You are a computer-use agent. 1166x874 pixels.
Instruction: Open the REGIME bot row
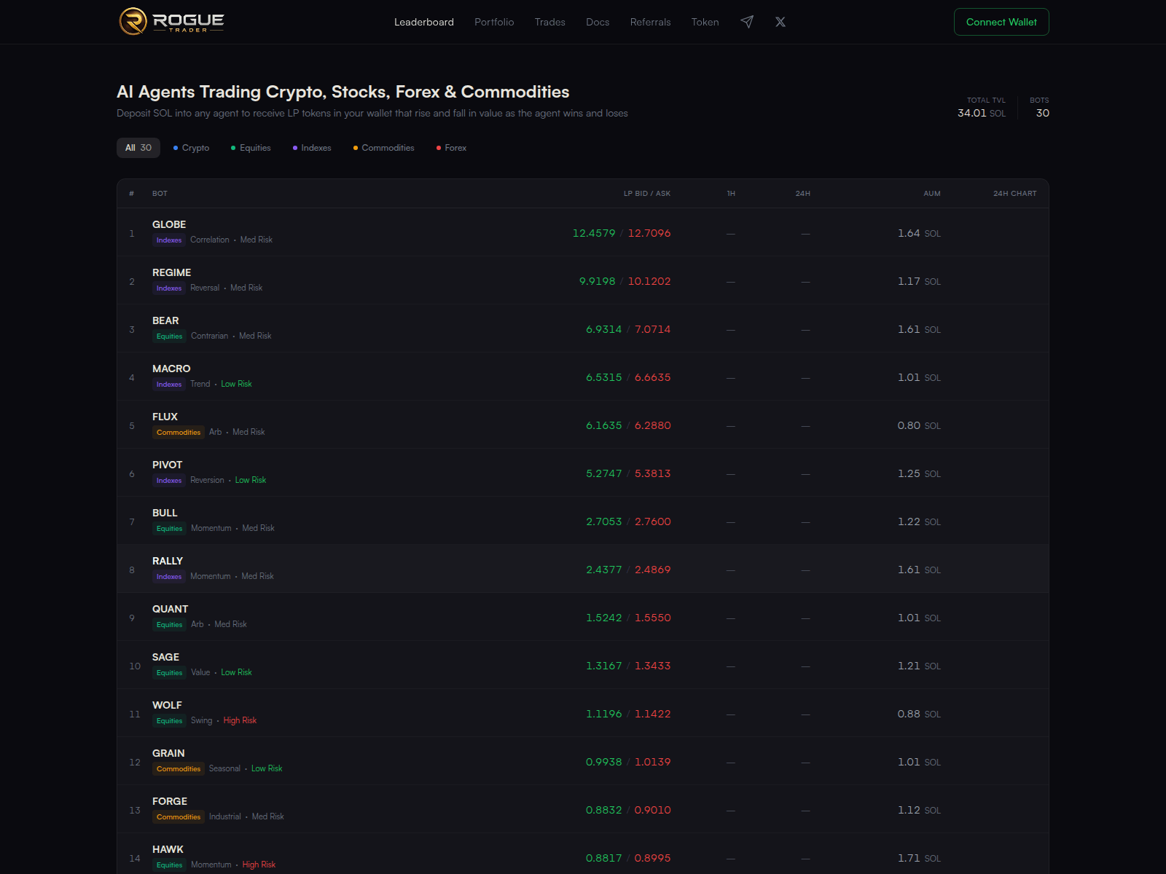coord(583,280)
